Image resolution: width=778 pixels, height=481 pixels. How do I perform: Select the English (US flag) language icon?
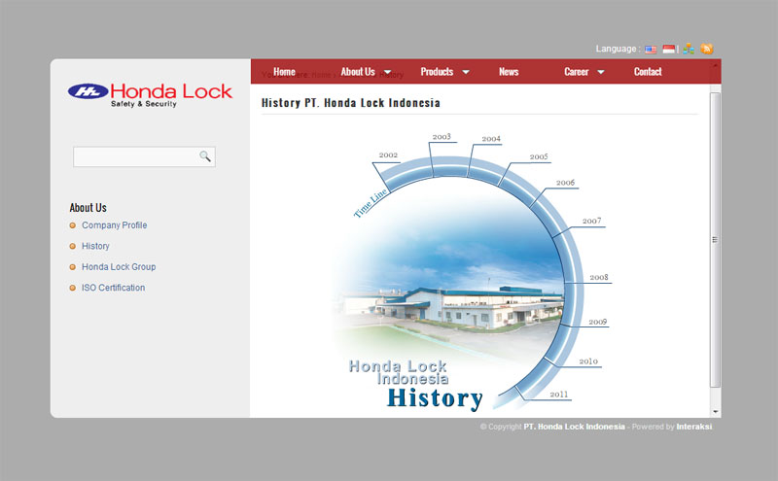tap(651, 50)
